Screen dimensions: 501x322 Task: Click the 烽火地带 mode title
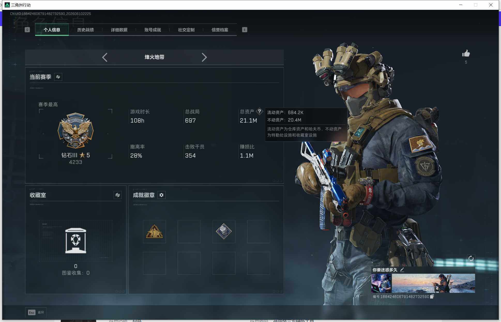155,57
